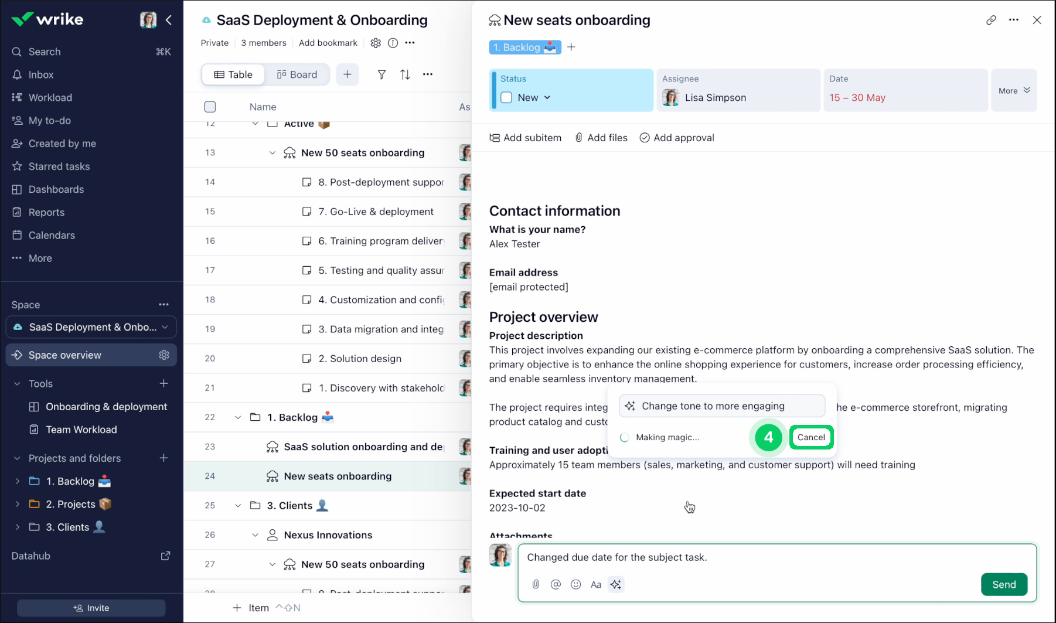Collapse the '3. Clients' row in the table
The height and width of the screenshot is (623, 1056).
click(238, 505)
